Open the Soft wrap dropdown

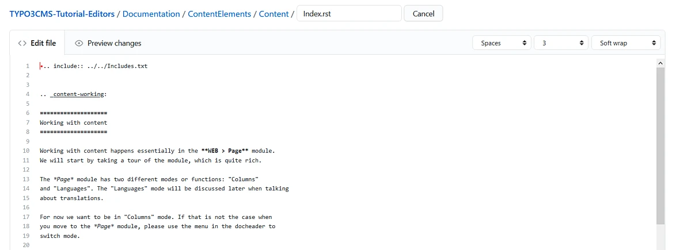point(626,43)
